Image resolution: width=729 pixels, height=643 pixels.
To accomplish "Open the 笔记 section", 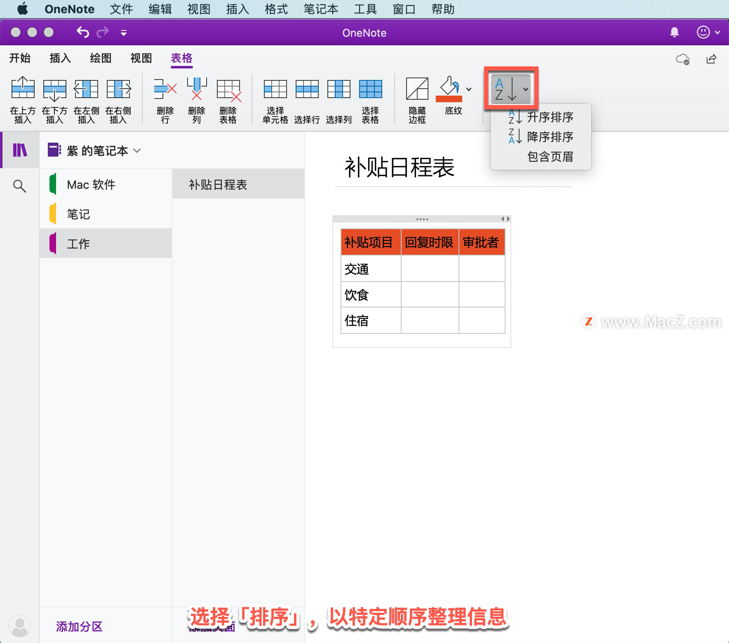I will tap(106, 214).
